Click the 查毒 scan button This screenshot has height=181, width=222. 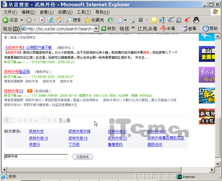(x=189, y=29)
